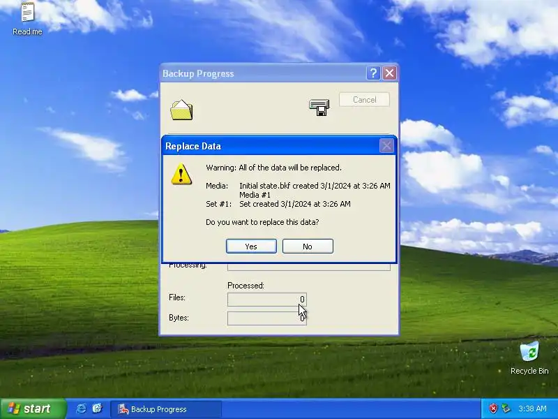
Task: Click the backup drive floppy icon
Action: 319,107
